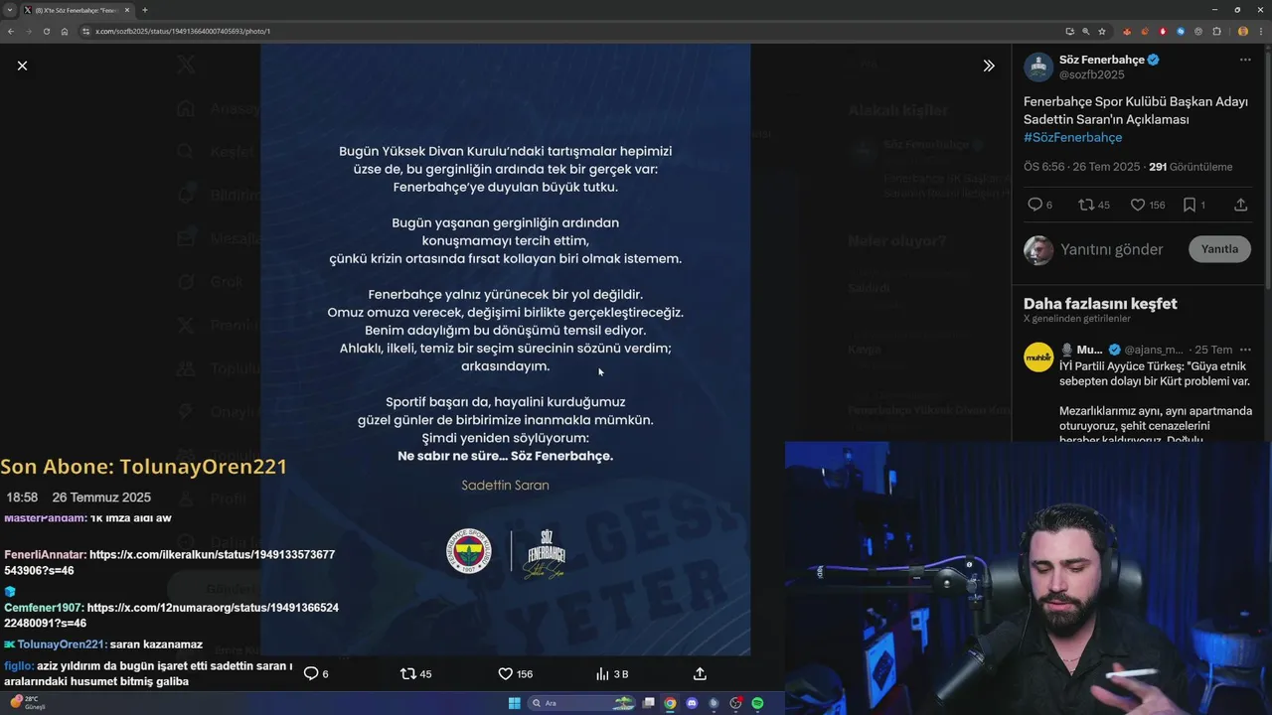1272x715 pixels.
Task: Bookmark the tweet in the right panel
Action: (x=1190, y=205)
